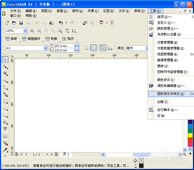Open the 效果(C) menu
Screen dimensions: 194x170
[93, 11]
